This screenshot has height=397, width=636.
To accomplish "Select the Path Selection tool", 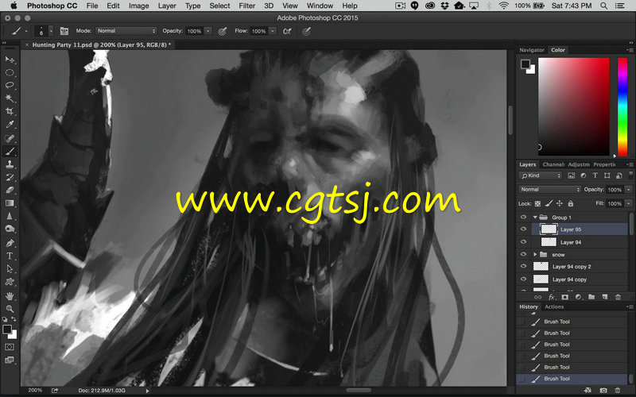I will click(x=10, y=269).
